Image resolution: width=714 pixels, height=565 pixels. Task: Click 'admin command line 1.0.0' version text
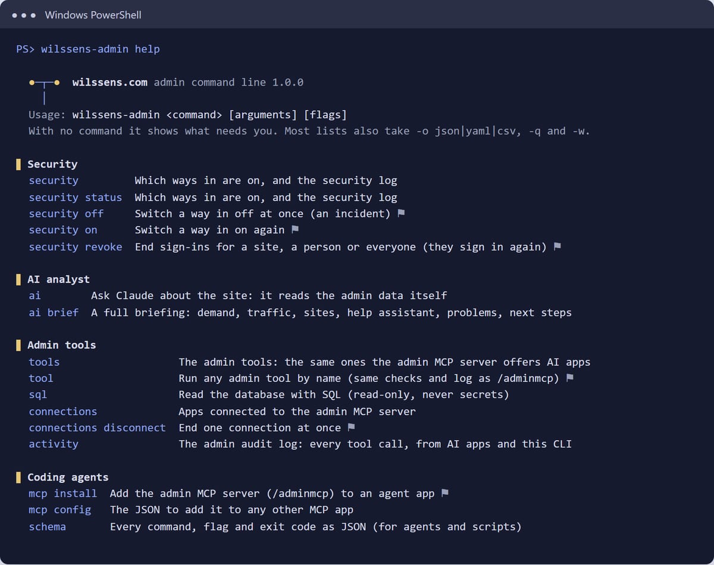(228, 82)
